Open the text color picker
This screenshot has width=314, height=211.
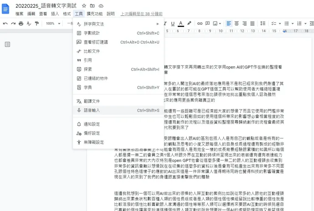(x=181, y=24)
